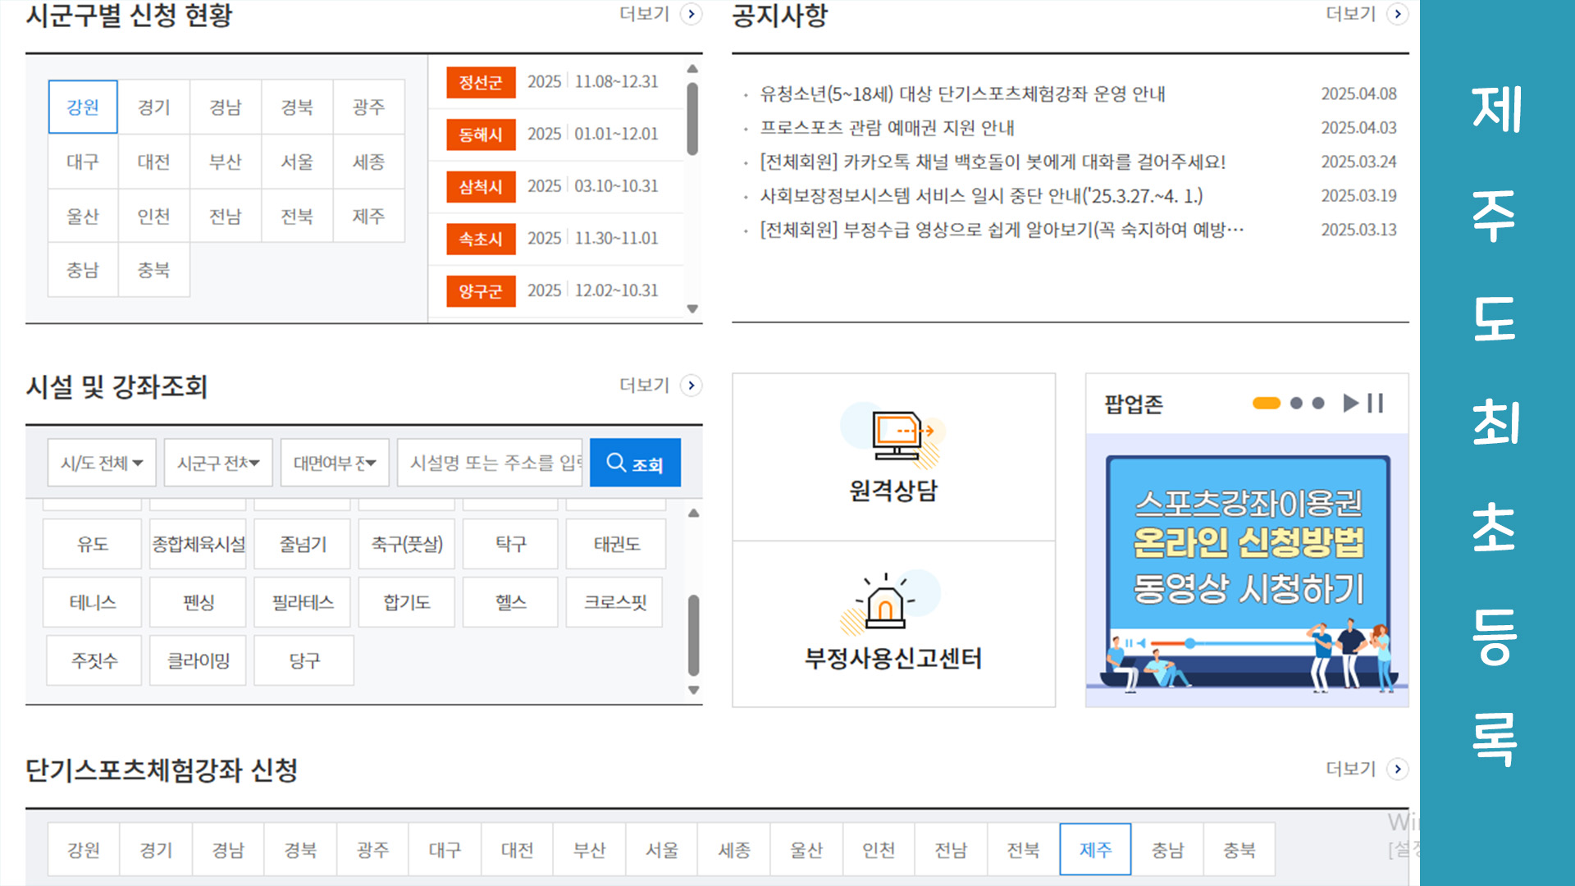Select the third 팝업존 slide dot
This screenshot has width=1575, height=886.
[1318, 403]
